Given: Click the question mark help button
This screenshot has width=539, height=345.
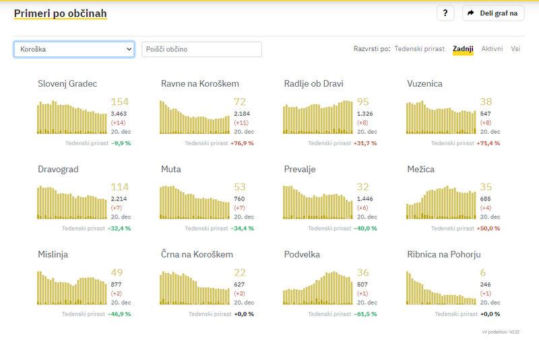Looking at the screenshot, I should (445, 13).
